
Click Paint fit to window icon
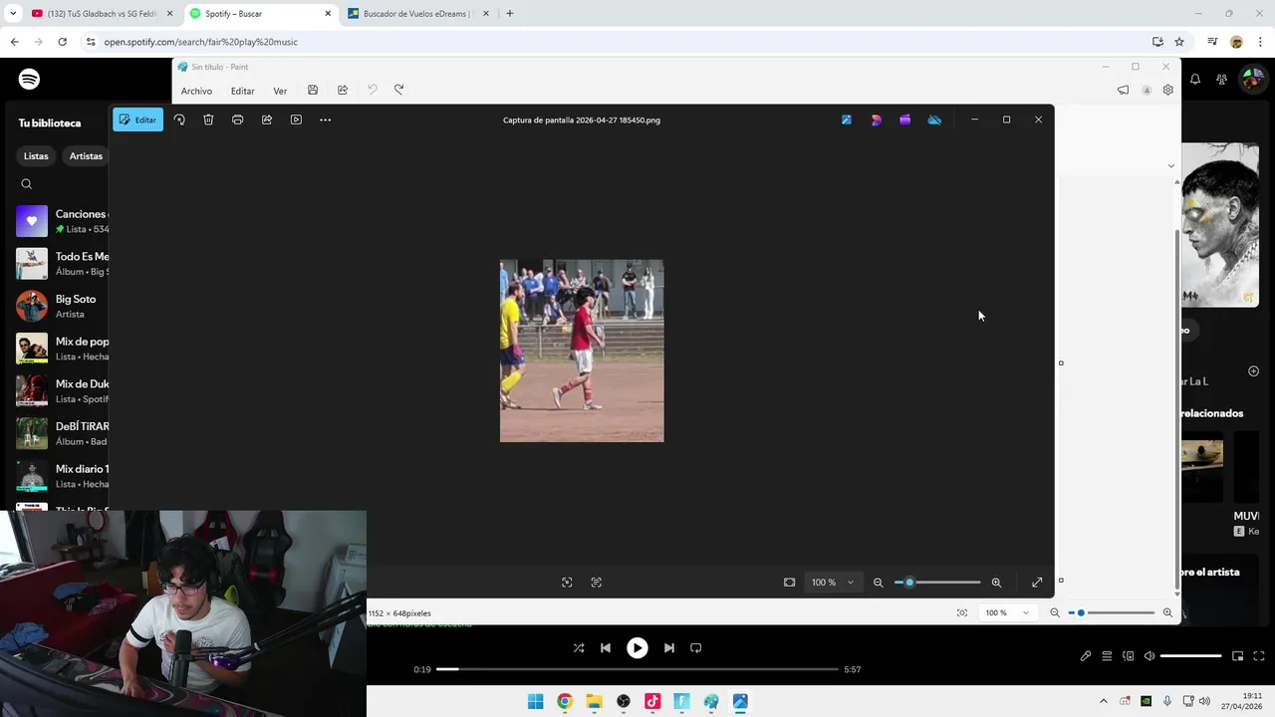pyautogui.click(x=961, y=612)
